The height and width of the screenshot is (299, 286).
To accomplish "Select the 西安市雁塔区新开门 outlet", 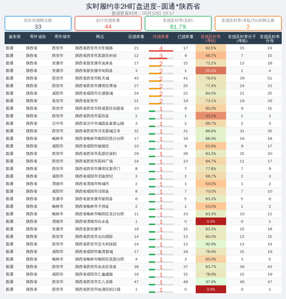I will (98, 169).
